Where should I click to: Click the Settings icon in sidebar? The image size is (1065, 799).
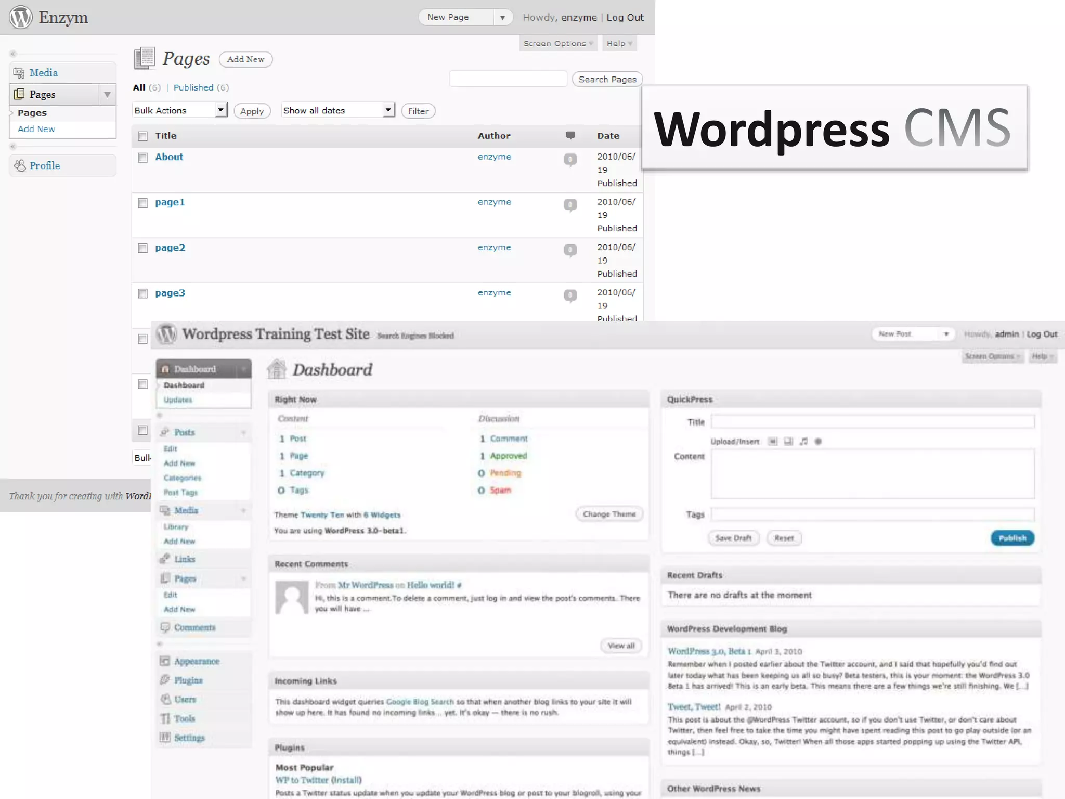coord(165,737)
